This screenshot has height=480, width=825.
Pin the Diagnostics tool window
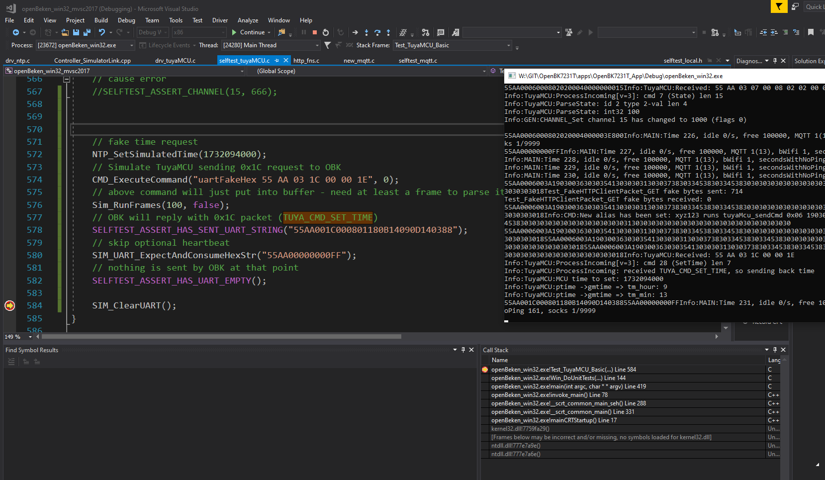coord(775,61)
